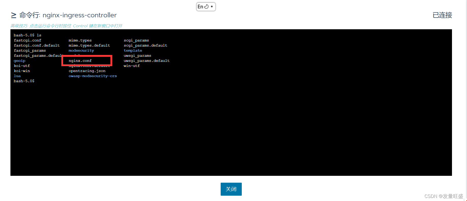The width and height of the screenshot is (467, 201).
Task: Click the last bash-5.0$ prompt line
Action: point(24,81)
